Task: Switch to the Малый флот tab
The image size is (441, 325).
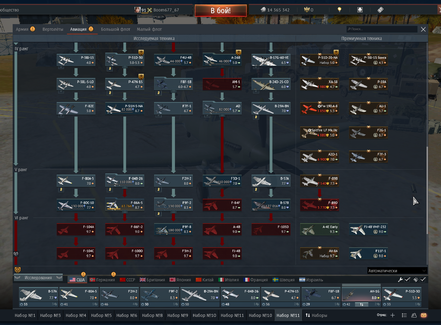Action: tap(149, 29)
